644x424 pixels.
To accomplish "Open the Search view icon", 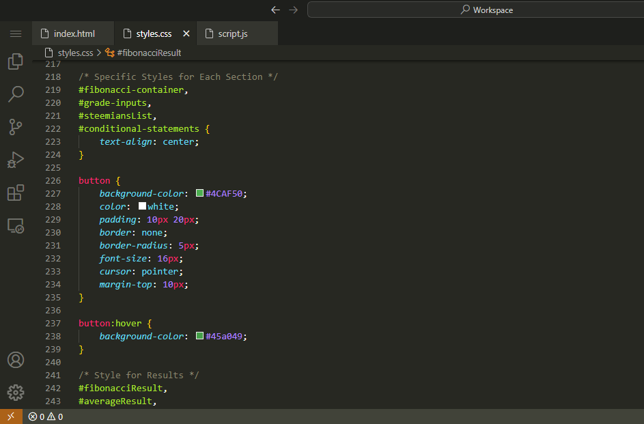I will (15, 94).
